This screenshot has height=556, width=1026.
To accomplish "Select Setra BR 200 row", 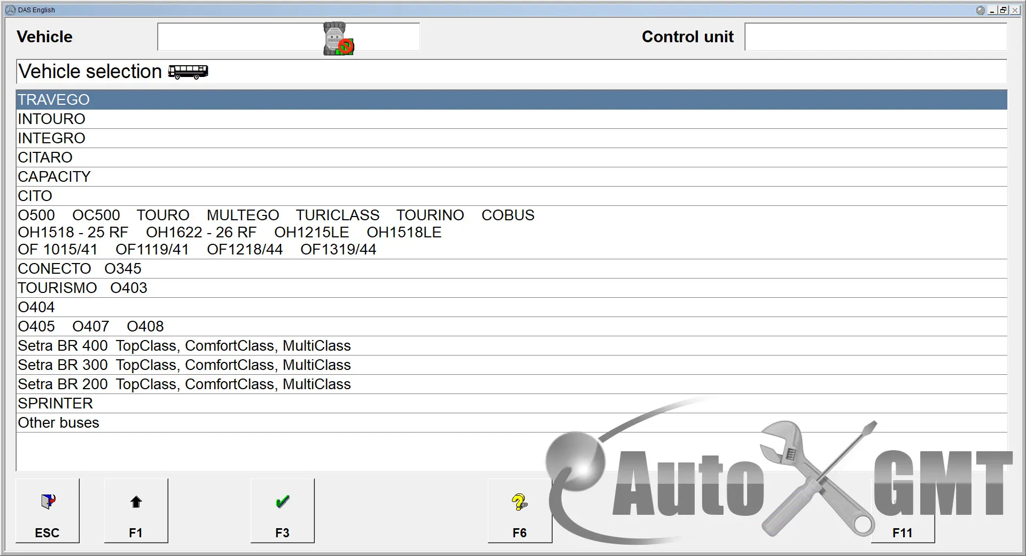I will pyautogui.click(x=511, y=384).
